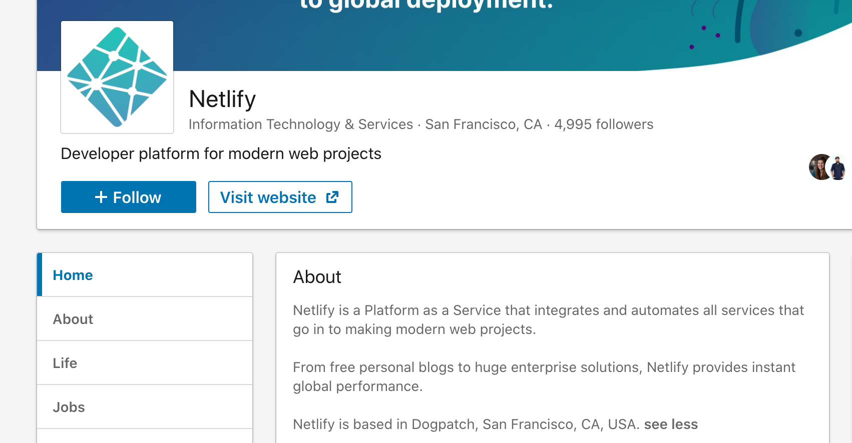The image size is (852, 443).
Task: Select the Home tab in sidebar
Action: coord(73,275)
